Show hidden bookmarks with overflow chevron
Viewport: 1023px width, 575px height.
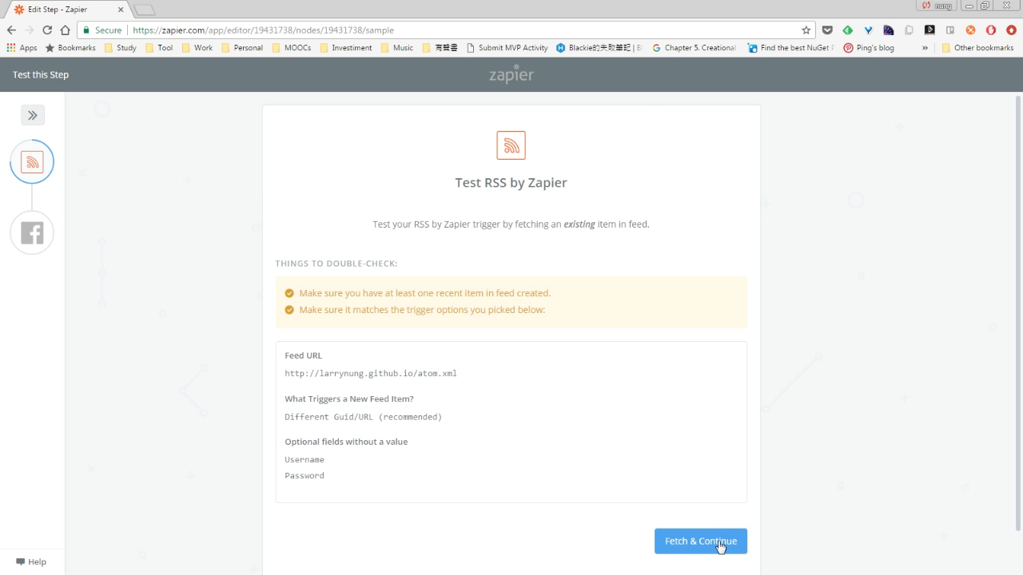925,48
